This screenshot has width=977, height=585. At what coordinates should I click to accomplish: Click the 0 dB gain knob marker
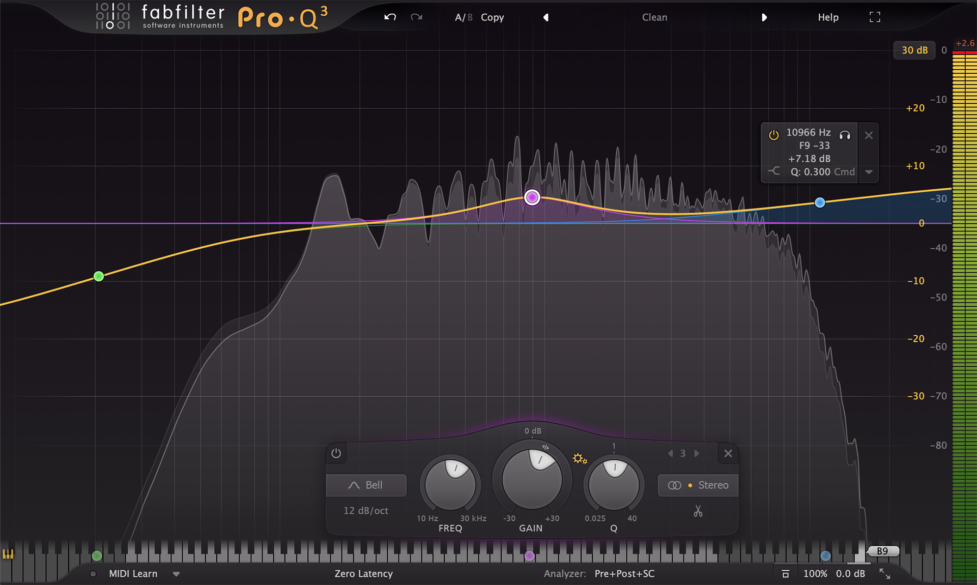point(533,431)
